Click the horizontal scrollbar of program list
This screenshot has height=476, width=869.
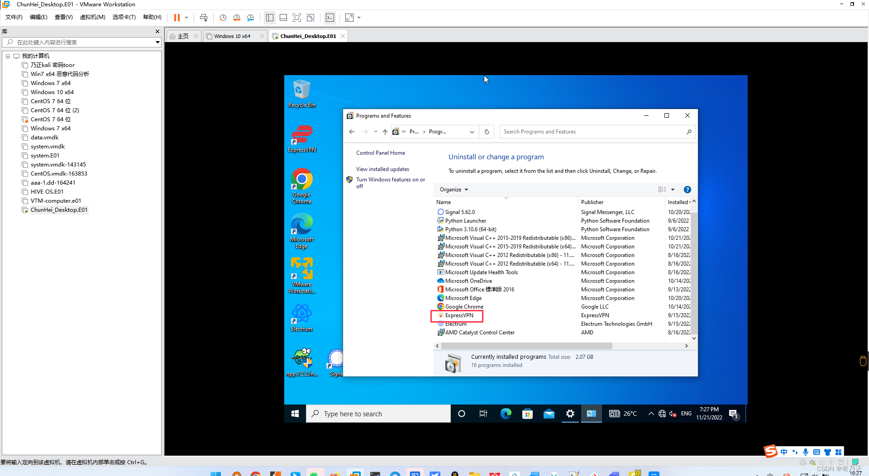click(526, 346)
